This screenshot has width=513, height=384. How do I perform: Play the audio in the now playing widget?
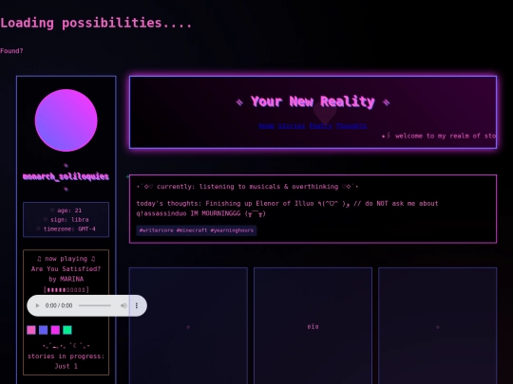[37, 305]
